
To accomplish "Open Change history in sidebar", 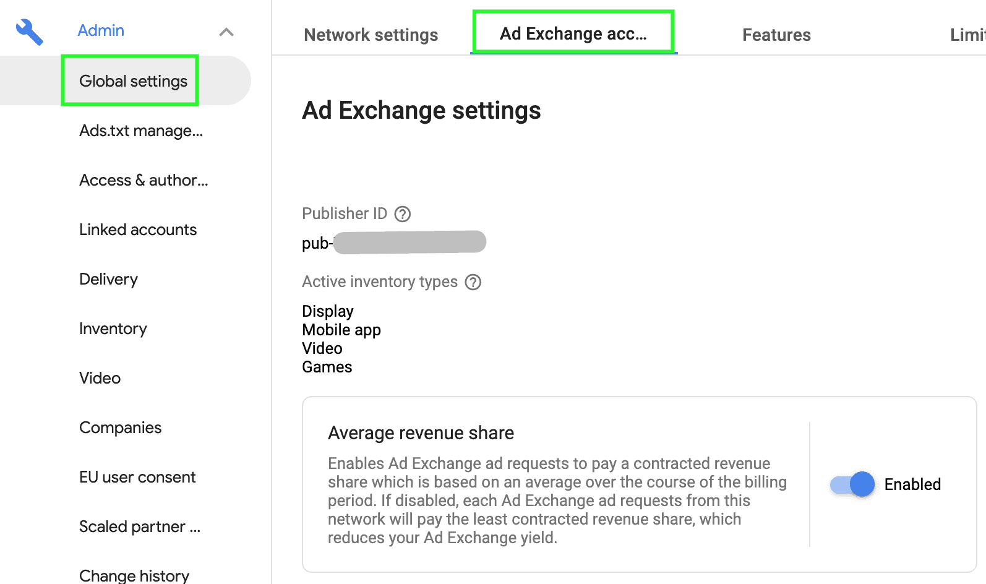I will pos(134,575).
